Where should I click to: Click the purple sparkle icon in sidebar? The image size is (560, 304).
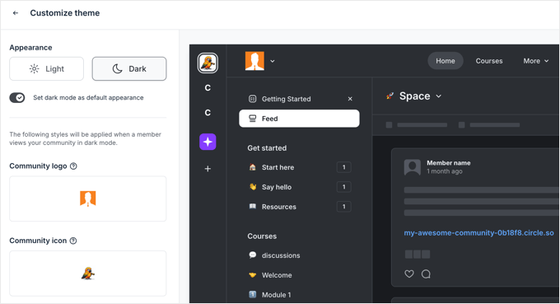(x=208, y=142)
